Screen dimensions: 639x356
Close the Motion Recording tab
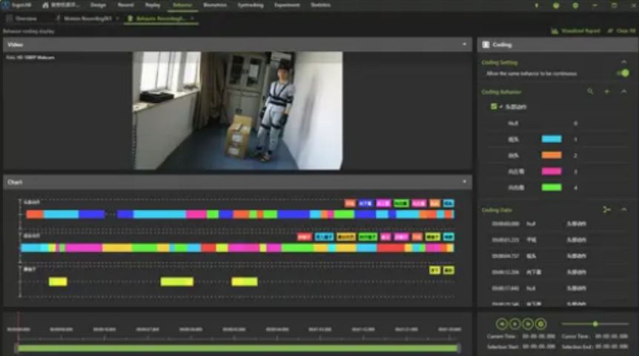click(x=116, y=18)
